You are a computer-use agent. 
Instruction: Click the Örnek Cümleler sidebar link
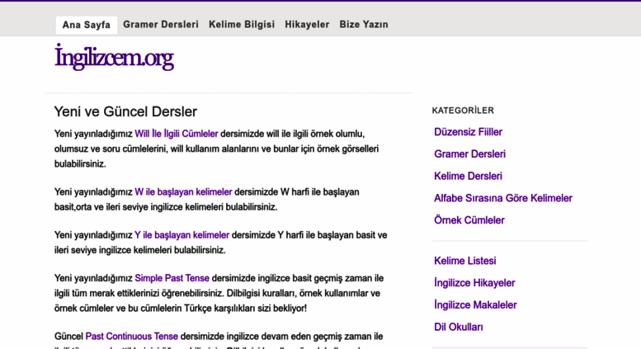(469, 221)
